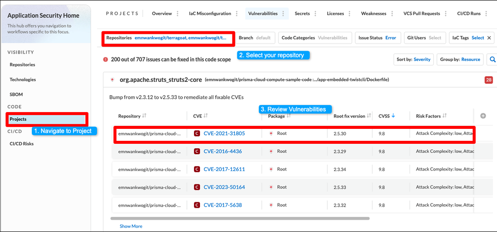Click the sort arrows on Repository column
The image size is (497, 232).
click(145, 116)
